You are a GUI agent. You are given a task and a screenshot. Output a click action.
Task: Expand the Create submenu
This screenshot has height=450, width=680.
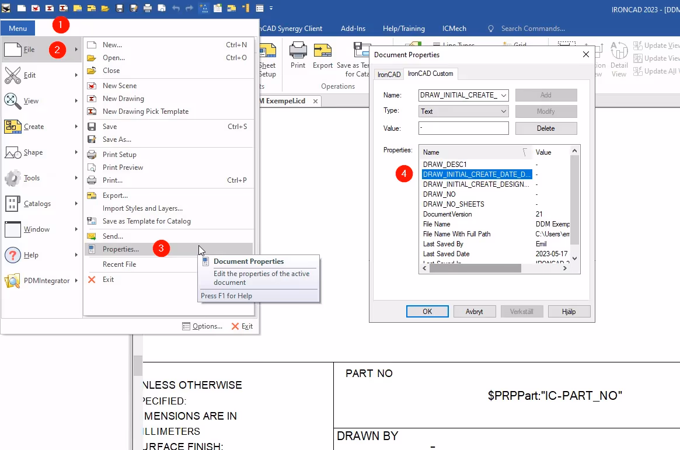click(x=41, y=127)
